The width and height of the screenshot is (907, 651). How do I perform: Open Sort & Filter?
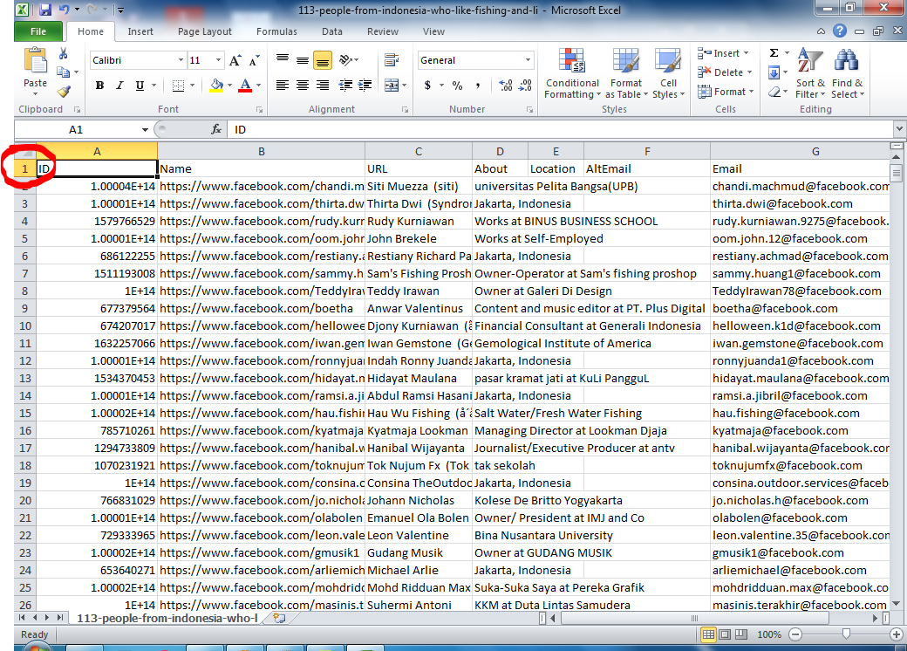tap(810, 73)
